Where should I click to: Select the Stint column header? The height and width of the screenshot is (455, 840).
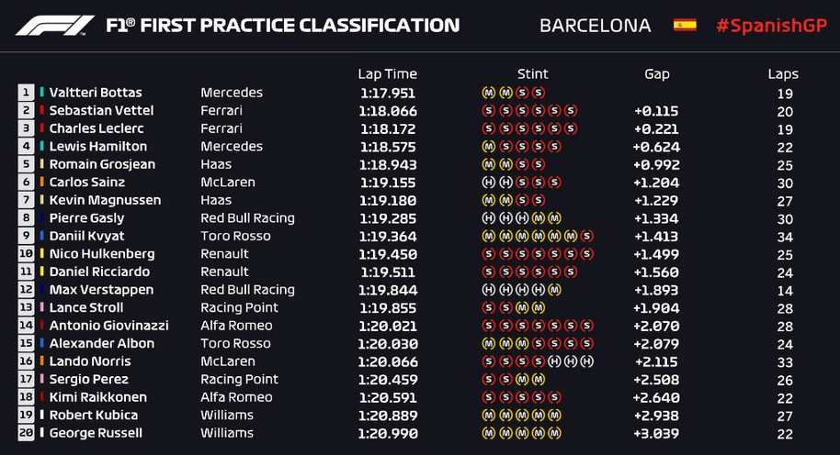532,73
